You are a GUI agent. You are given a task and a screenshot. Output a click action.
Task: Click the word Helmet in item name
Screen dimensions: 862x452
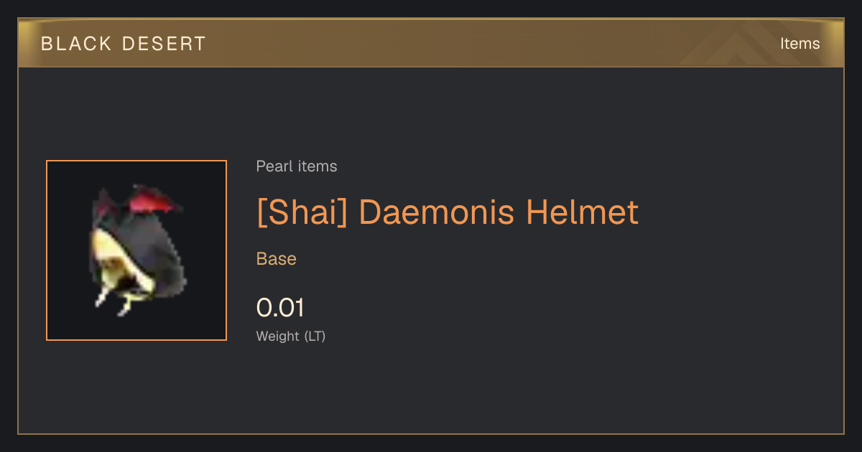coord(582,212)
